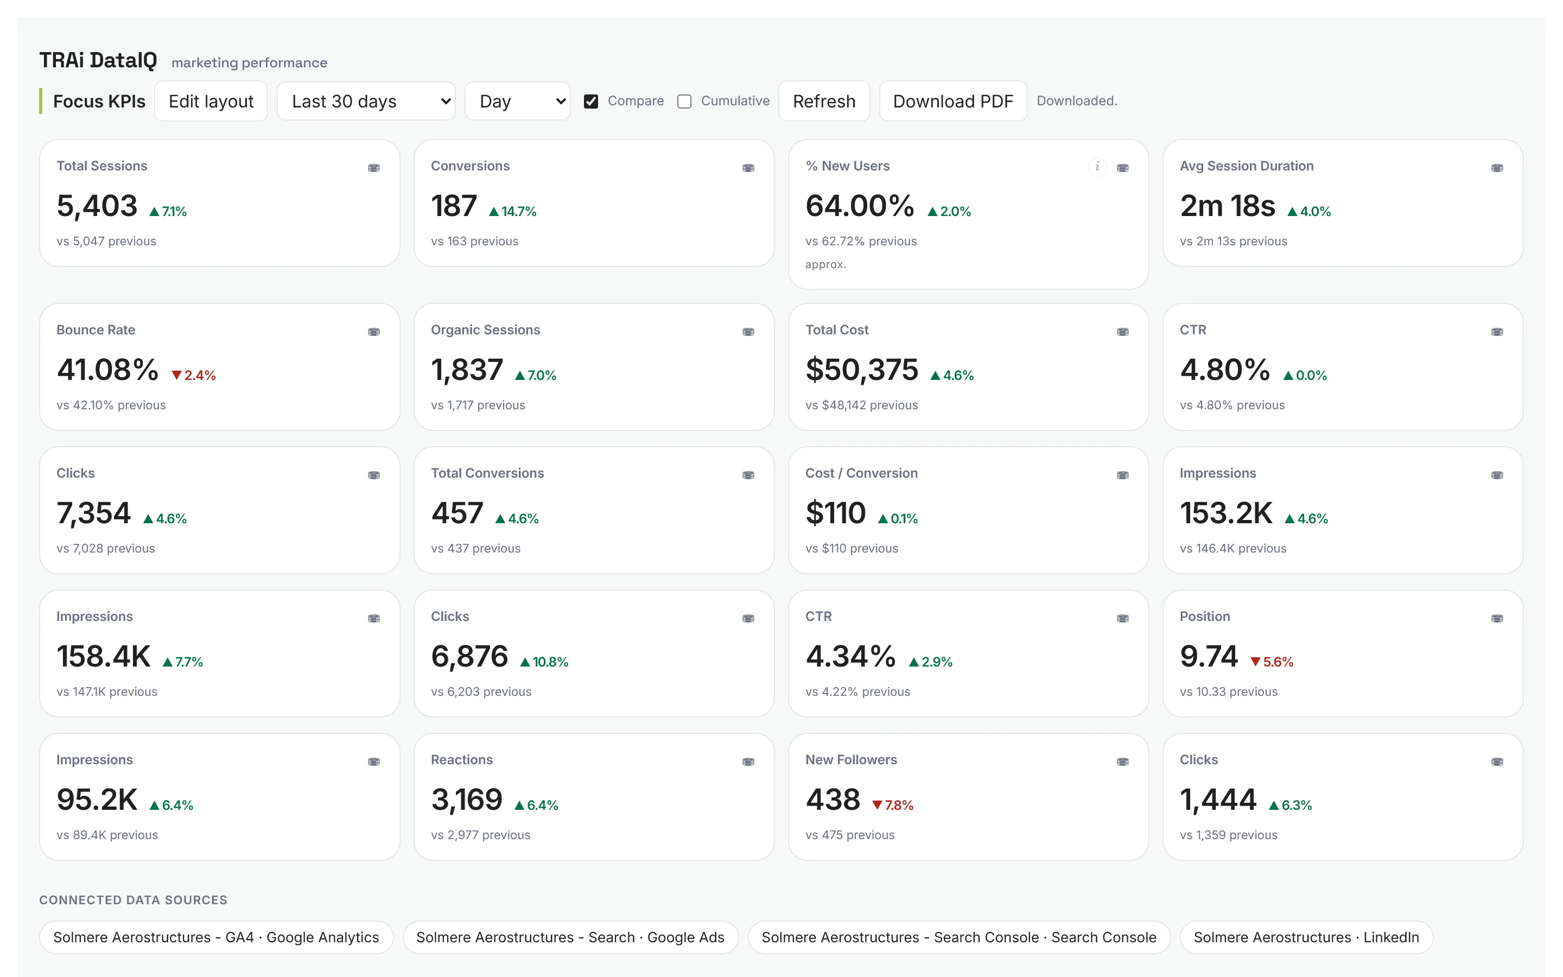Open data source icon on Avg Session Duration card
The height and width of the screenshot is (977, 1563).
(x=1497, y=168)
